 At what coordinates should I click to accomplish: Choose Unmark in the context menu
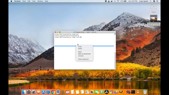pos(84,56)
